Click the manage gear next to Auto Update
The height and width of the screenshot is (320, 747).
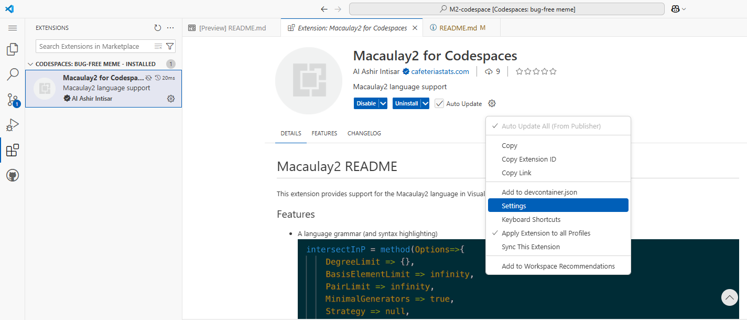(x=492, y=103)
